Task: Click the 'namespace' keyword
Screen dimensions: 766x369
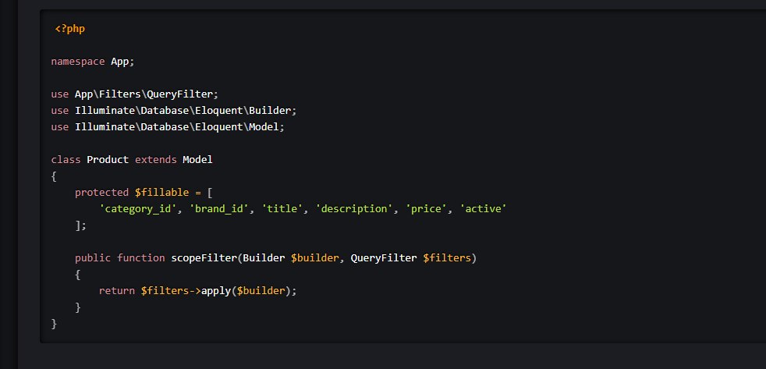Action: pyautogui.click(x=78, y=62)
